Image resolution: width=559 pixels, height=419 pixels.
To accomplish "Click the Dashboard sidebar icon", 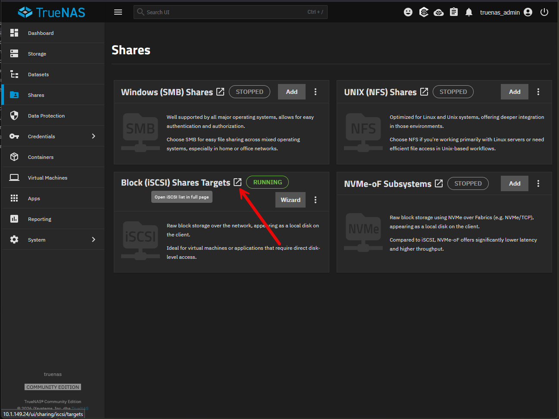I will [14, 33].
